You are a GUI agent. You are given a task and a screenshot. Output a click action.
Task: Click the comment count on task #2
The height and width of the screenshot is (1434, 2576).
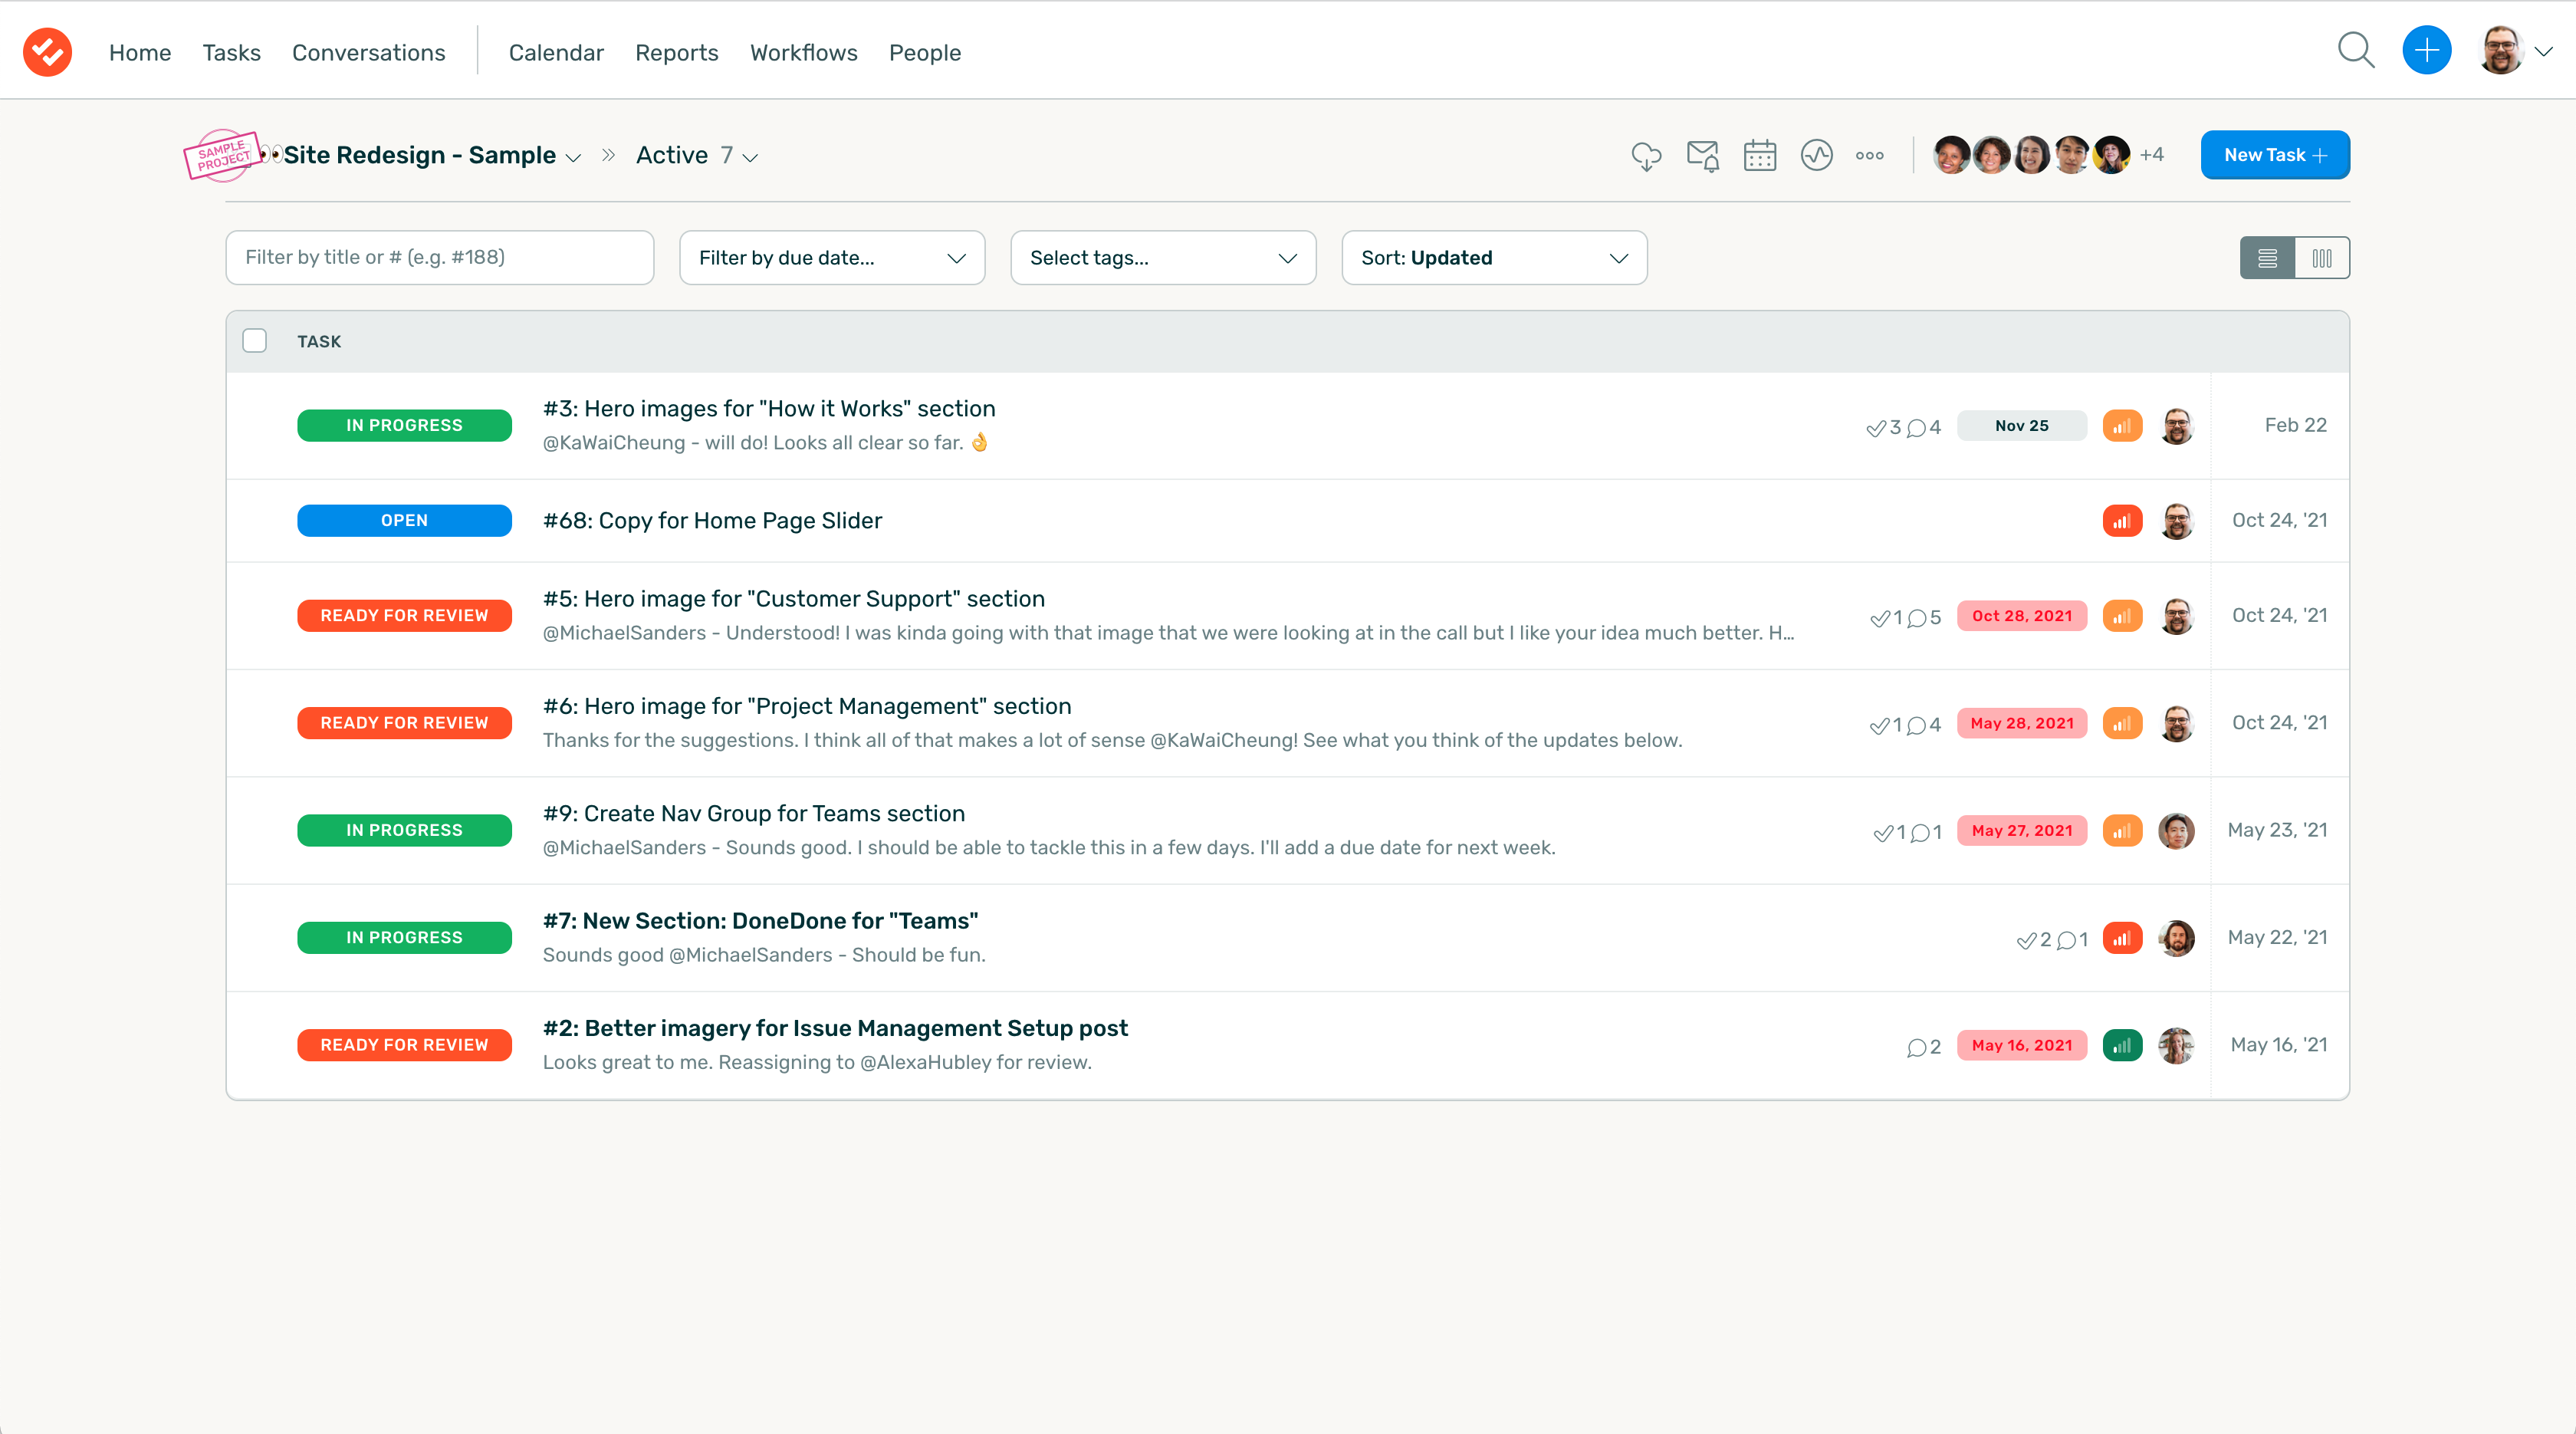[x=1923, y=1047]
